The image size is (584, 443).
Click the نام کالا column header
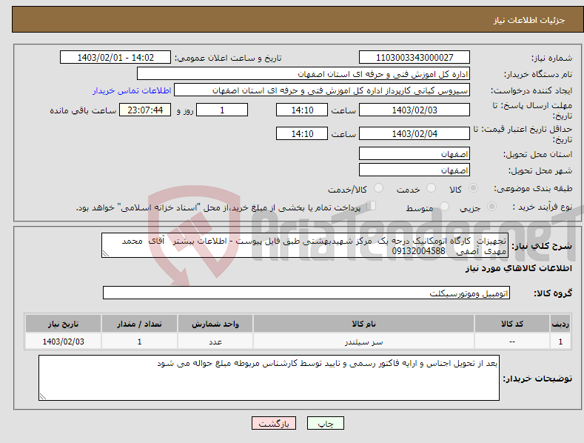(x=363, y=324)
